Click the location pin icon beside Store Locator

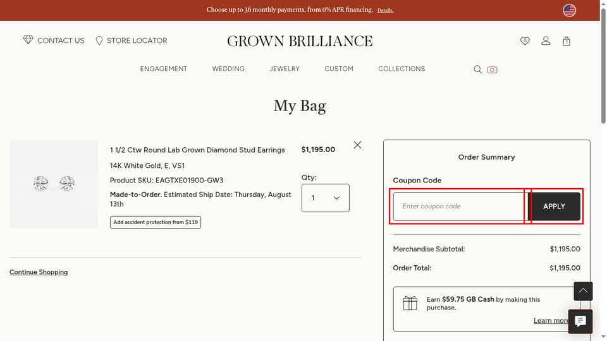[x=99, y=40]
